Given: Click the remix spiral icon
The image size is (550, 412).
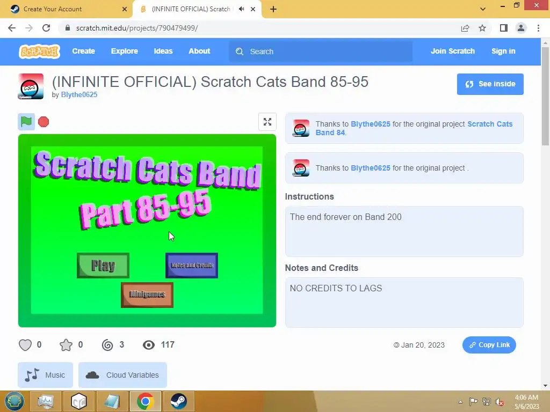Looking at the screenshot, I should coord(107,345).
